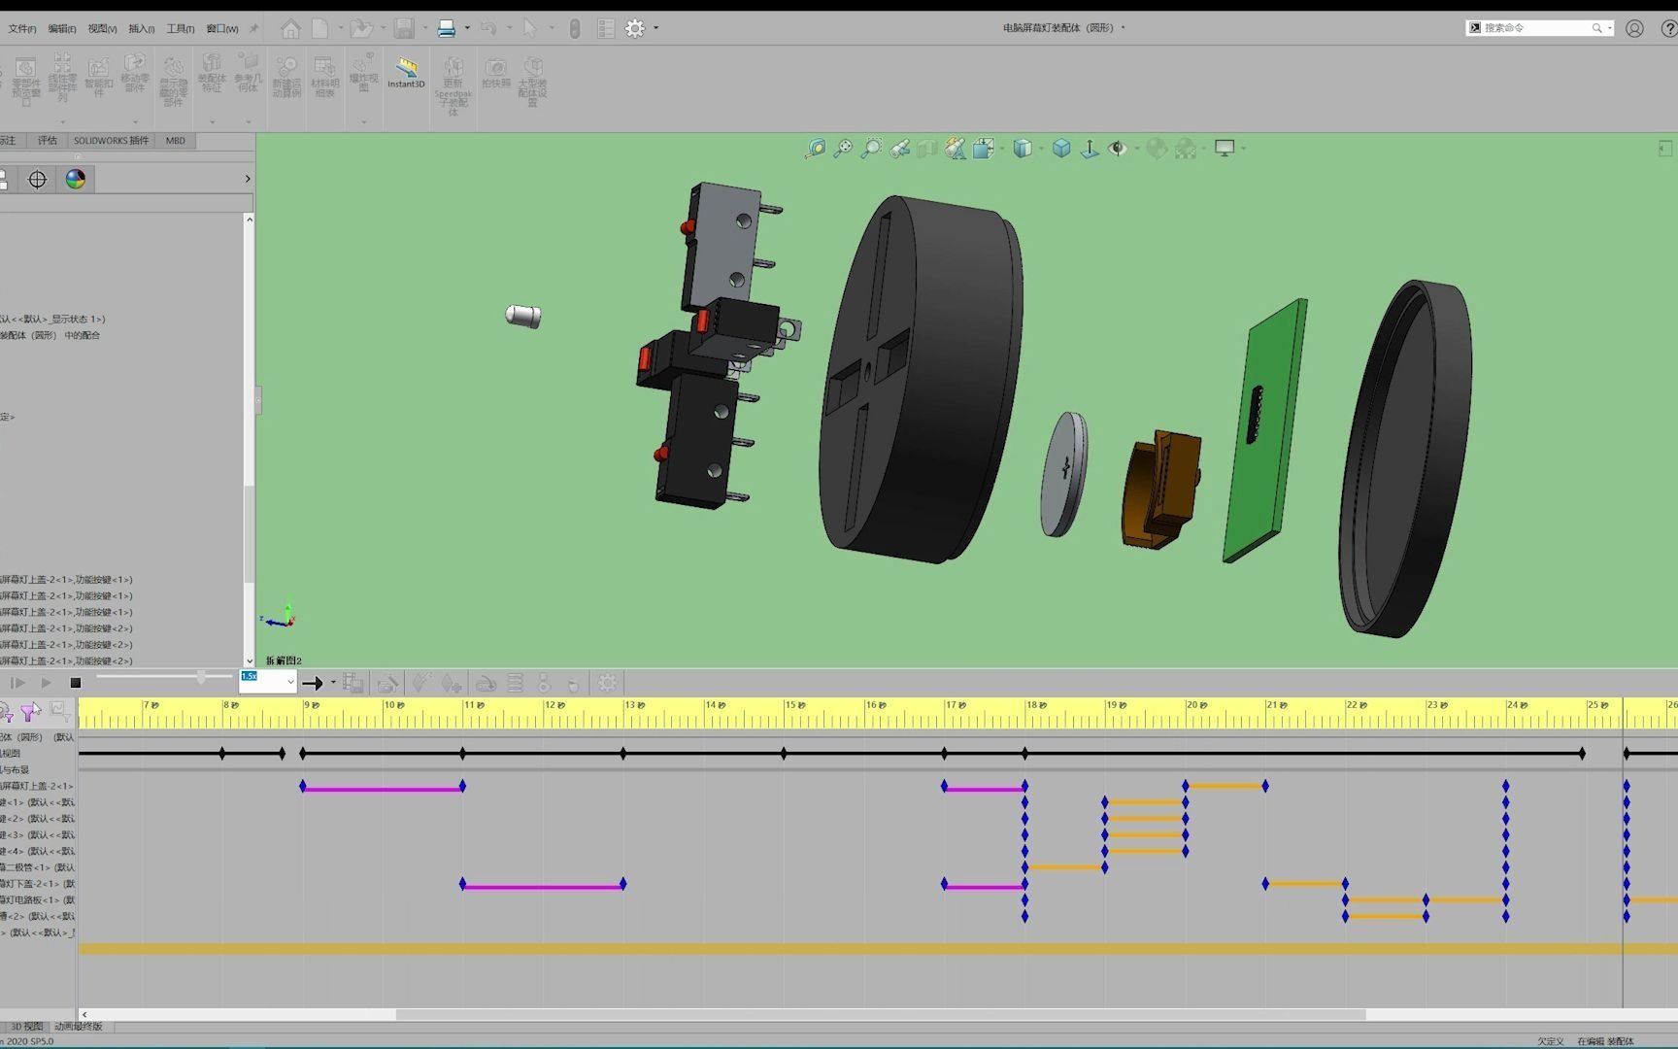Click the playback time slider handle

click(201, 676)
